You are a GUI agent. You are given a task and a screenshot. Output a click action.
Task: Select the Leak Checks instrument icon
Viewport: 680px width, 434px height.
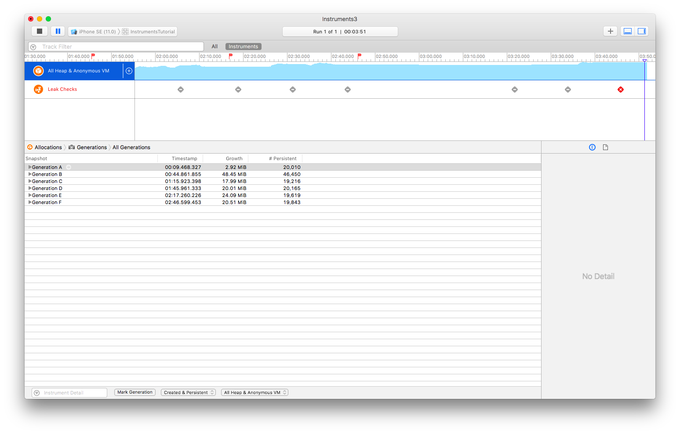pos(39,89)
